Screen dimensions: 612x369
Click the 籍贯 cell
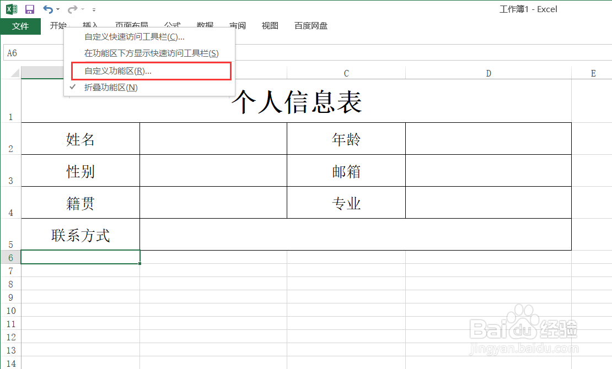80,203
